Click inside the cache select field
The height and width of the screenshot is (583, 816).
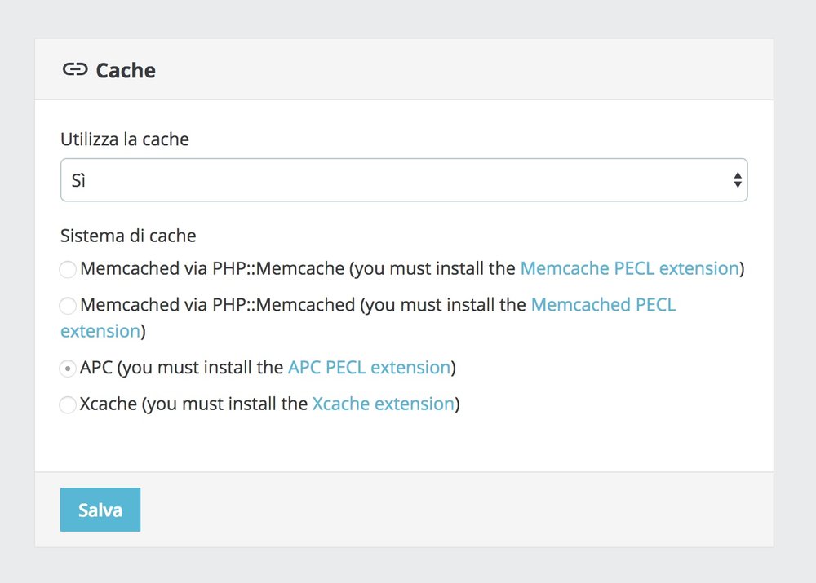click(x=326, y=179)
